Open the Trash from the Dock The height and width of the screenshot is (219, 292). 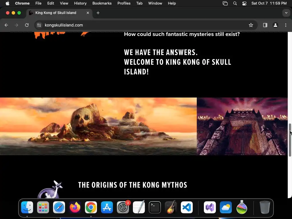[x=265, y=207]
